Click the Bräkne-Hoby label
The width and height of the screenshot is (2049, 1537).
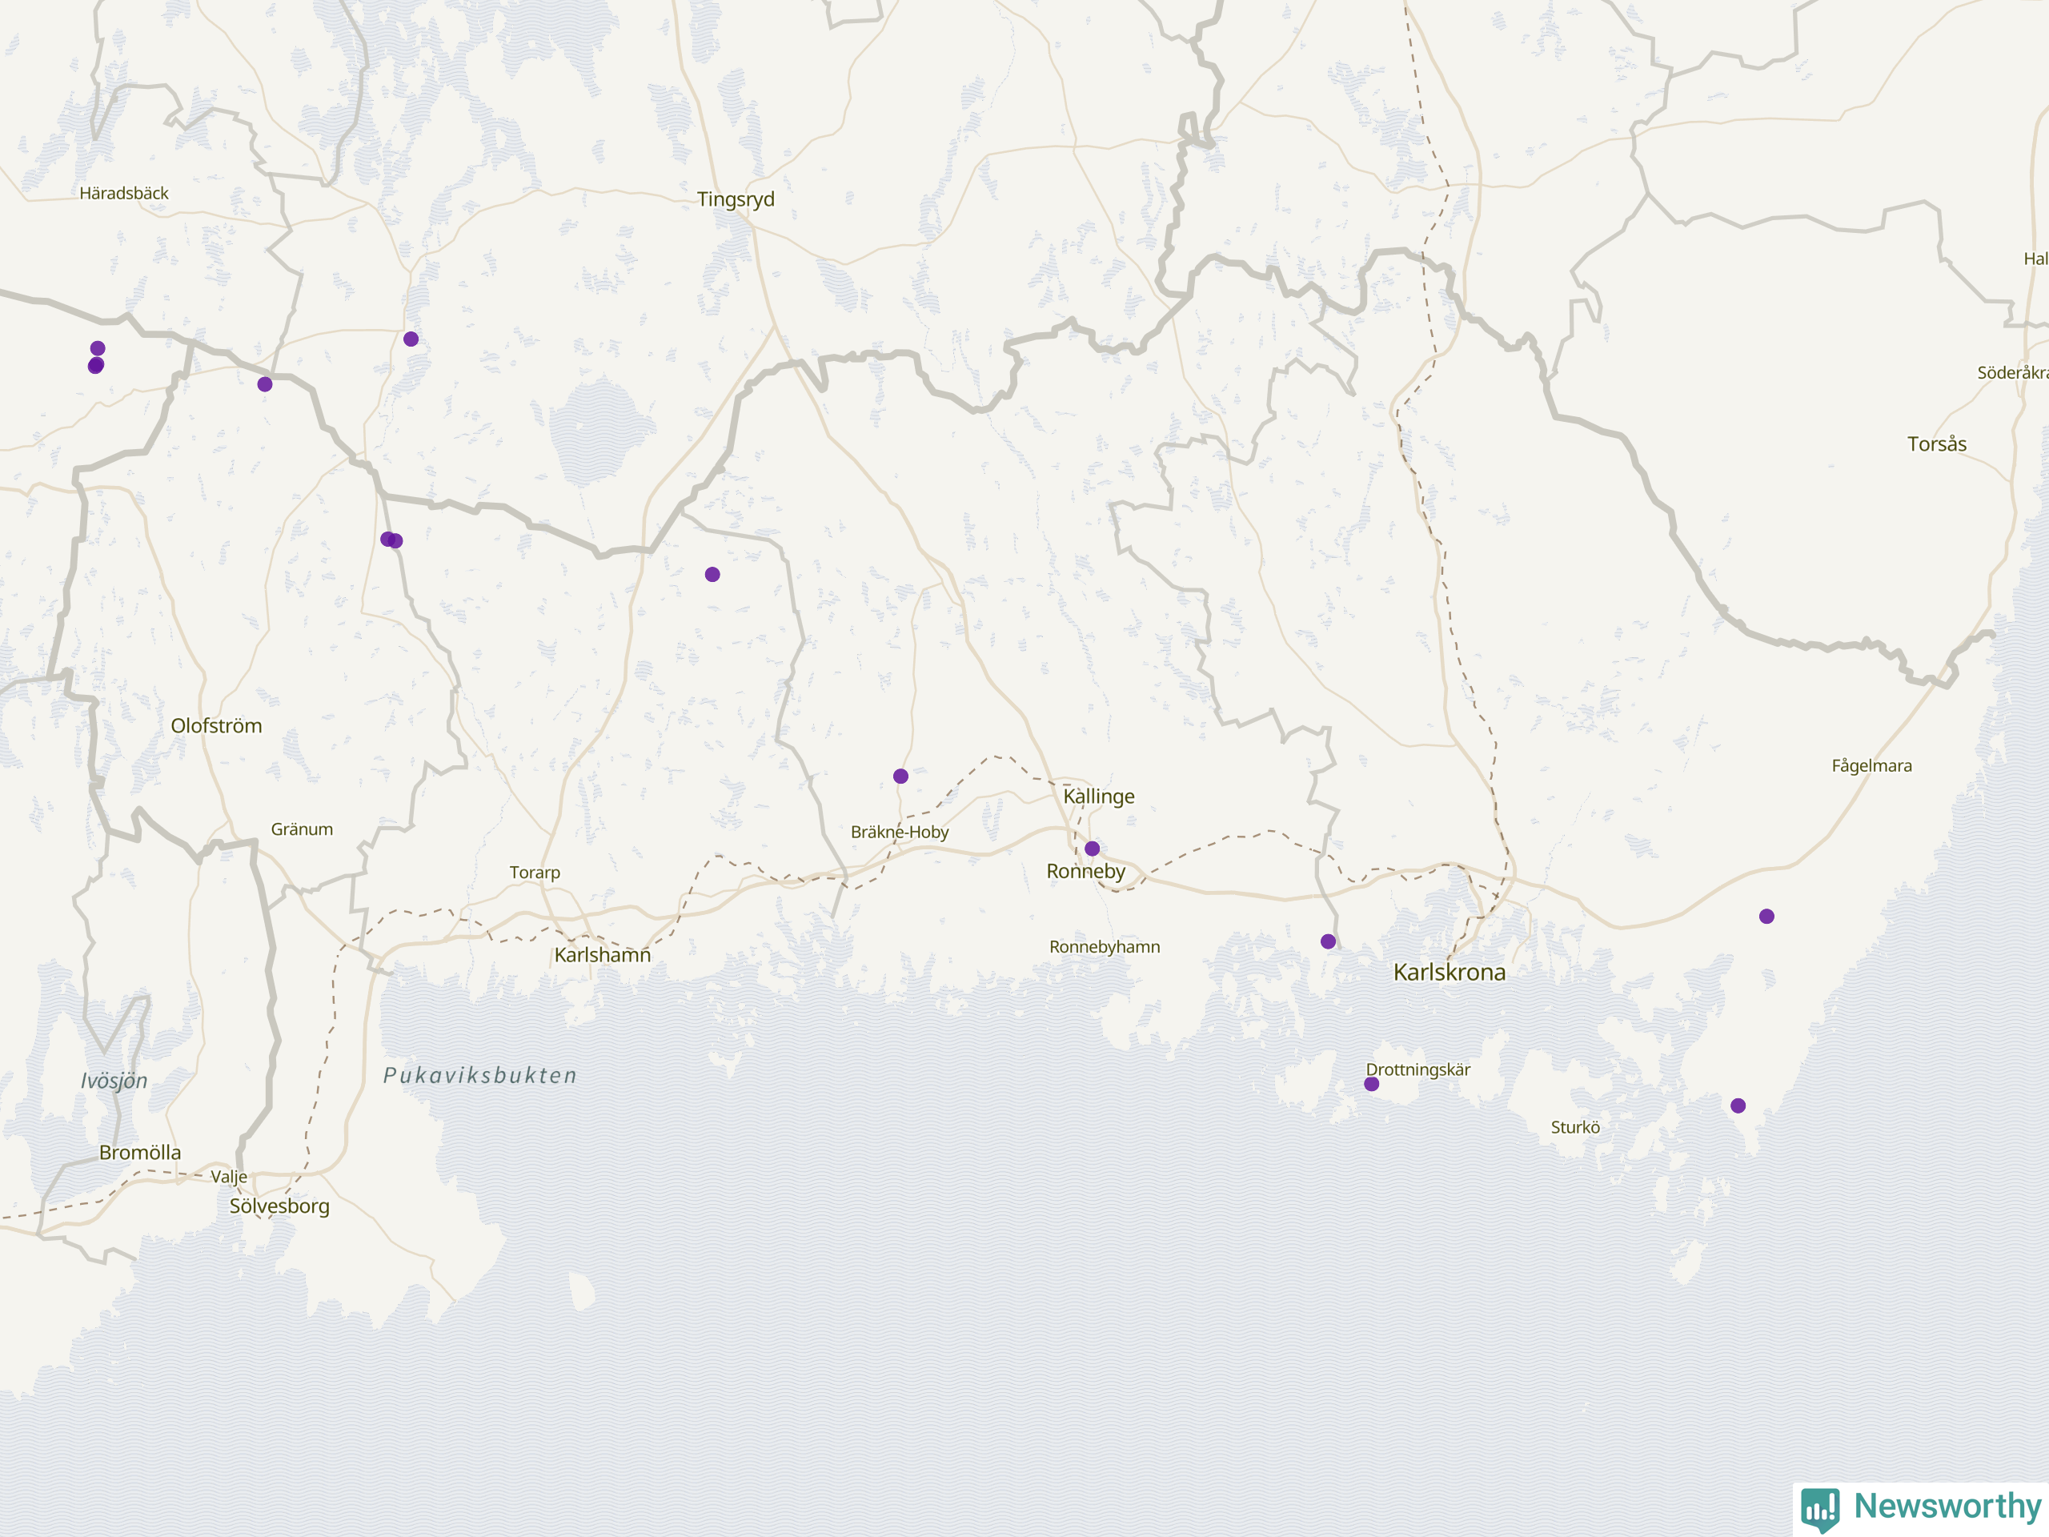click(900, 832)
